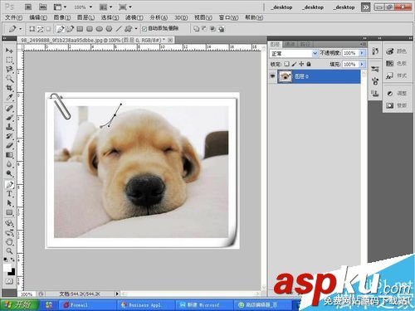Select the Type tool
This screenshot has width=415, height=311.
(9, 194)
